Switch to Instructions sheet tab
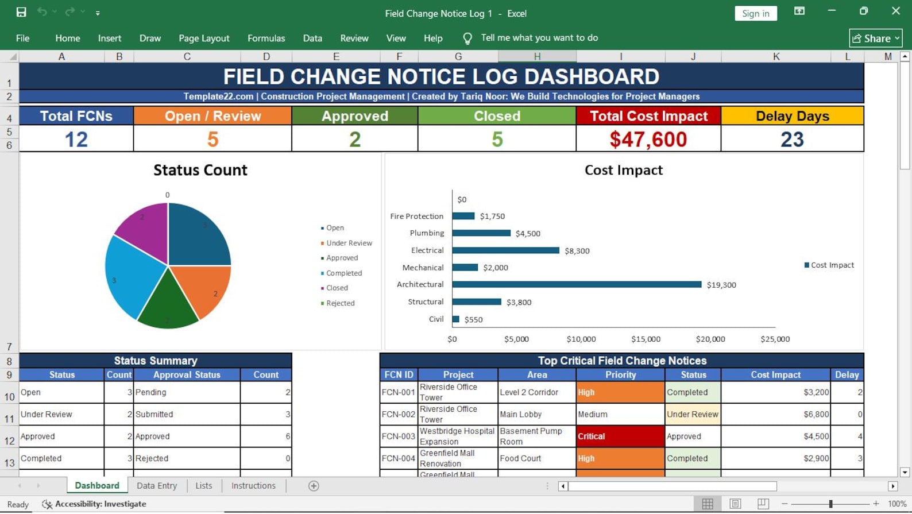The height and width of the screenshot is (514, 912). tap(253, 486)
